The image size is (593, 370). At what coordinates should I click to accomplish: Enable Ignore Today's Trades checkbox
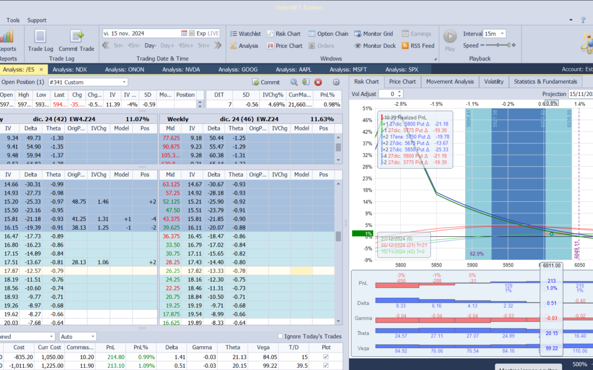(281, 336)
